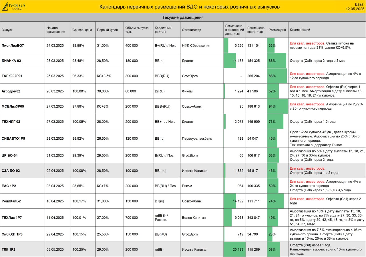Click the average price 96,33%

click(x=78, y=76)
